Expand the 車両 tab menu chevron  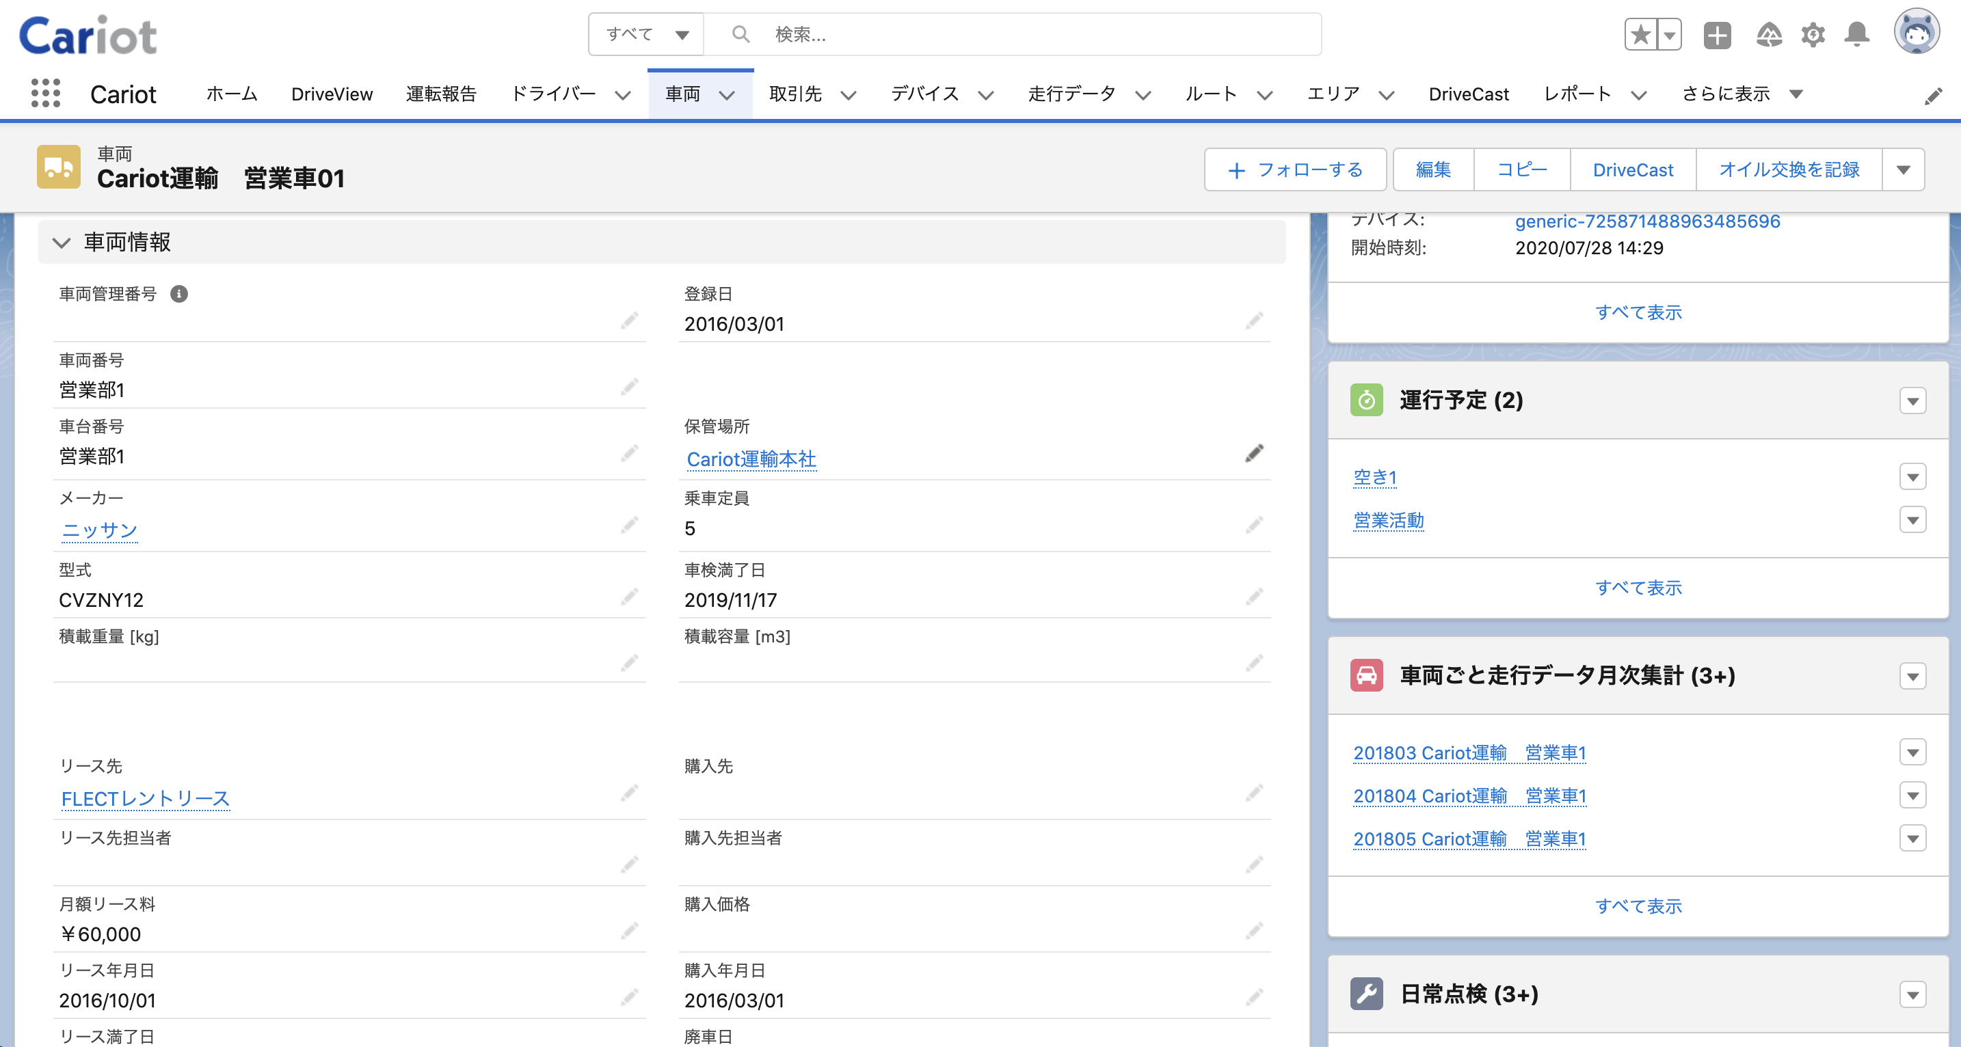coord(727,95)
